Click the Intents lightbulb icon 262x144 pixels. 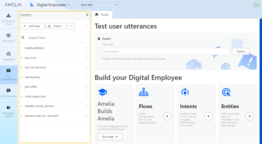185,92
